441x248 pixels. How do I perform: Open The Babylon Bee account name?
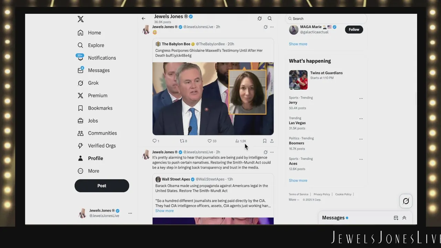click(x=176, y=44)
